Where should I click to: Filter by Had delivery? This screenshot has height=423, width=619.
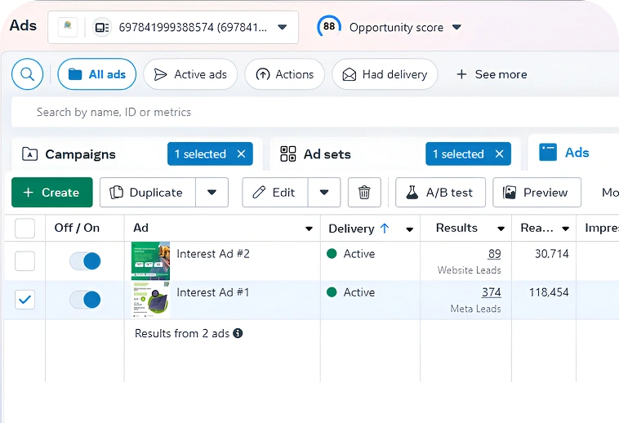385,74
